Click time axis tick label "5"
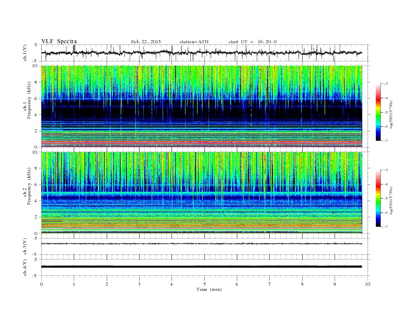 tap(204, 284)
